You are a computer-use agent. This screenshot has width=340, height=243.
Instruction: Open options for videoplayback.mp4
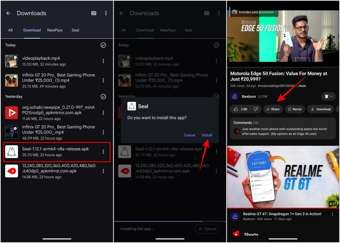click(x=103, y=61)
